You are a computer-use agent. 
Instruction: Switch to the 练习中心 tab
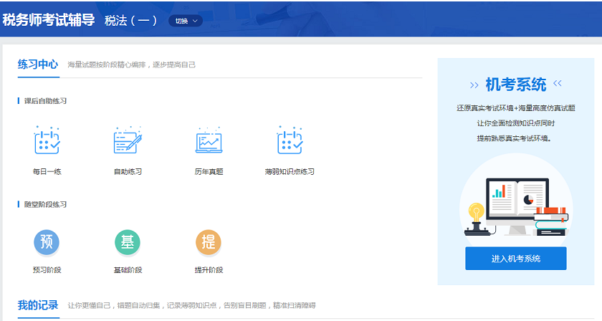(38, 64)
